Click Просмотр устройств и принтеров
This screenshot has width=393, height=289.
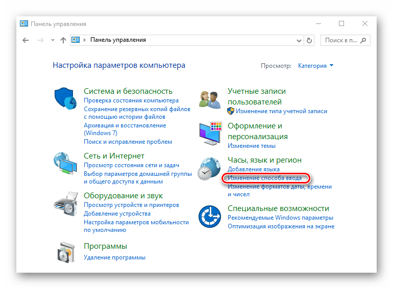(131, 205)
